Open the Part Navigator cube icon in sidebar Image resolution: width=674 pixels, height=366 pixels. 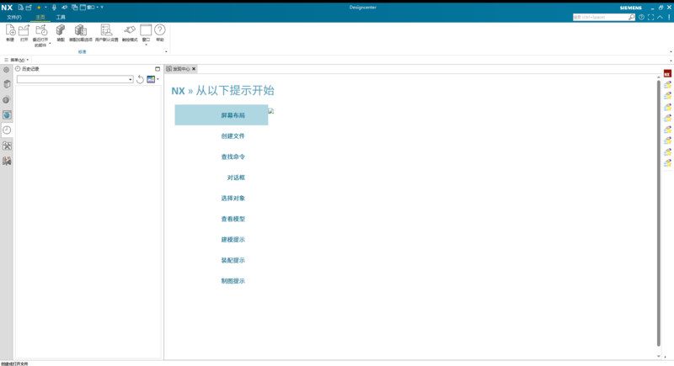[7, 84]
